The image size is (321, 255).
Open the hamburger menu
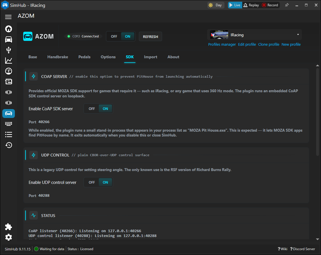pos(8,17)
